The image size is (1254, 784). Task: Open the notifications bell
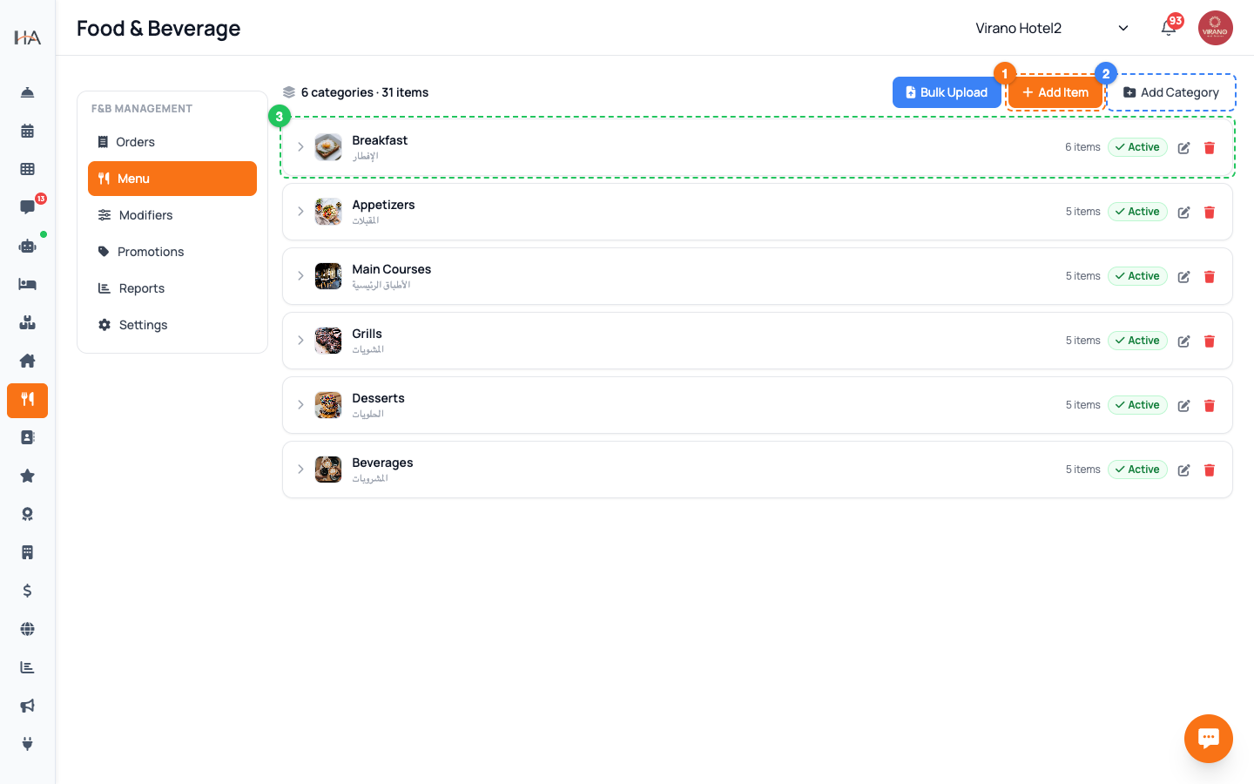(x=1169, y=28)
